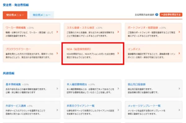Open 外部サービス連携 link

click(x=16, y=106)
